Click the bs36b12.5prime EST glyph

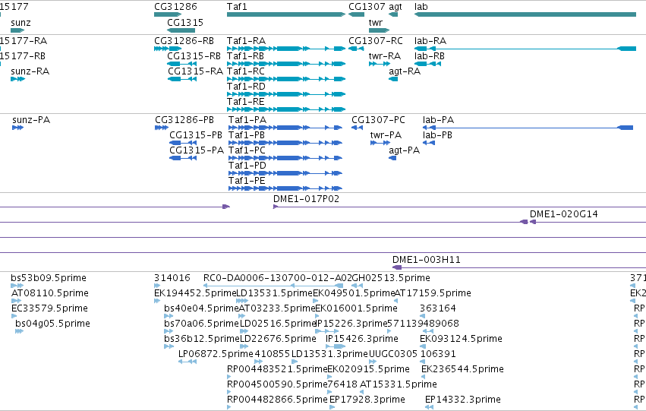click(x=169, y=346)
